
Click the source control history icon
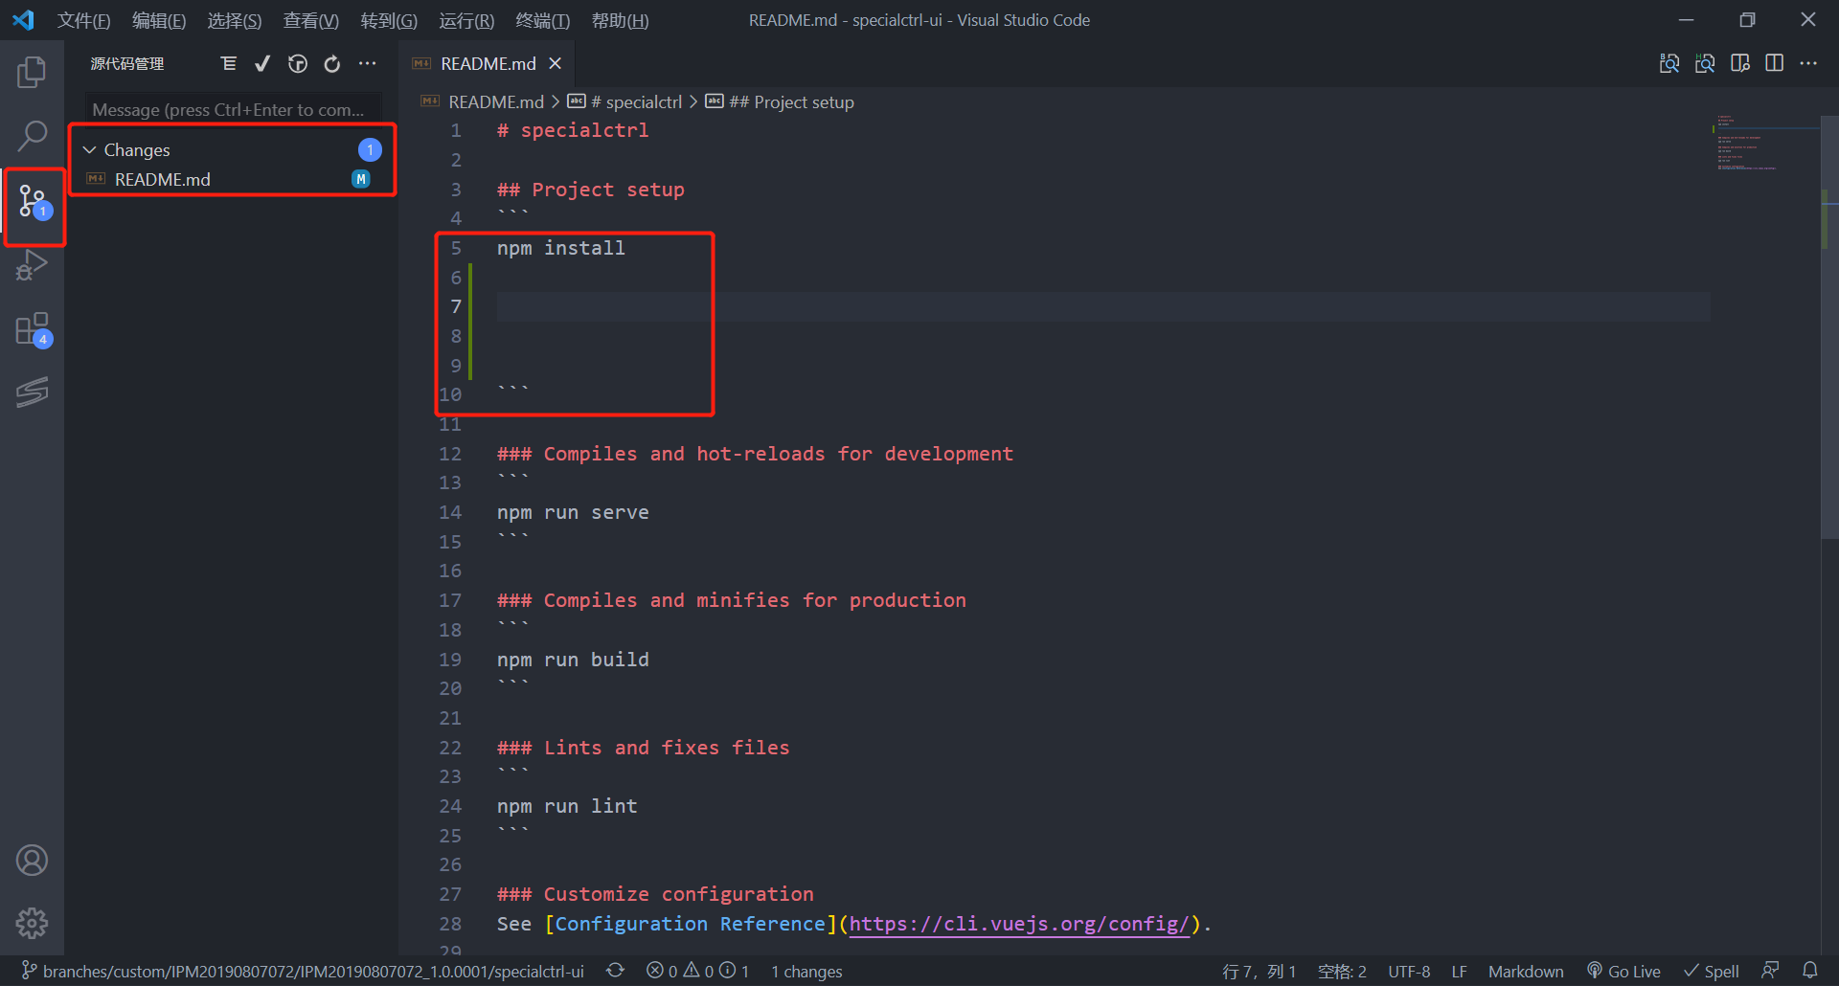point(298,63)
